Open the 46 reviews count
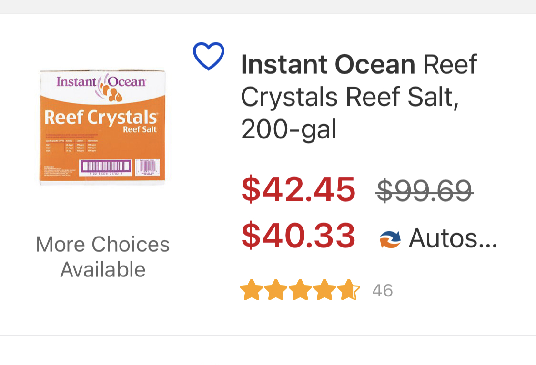The image size is (536, 365). click(x=382, y=290)
